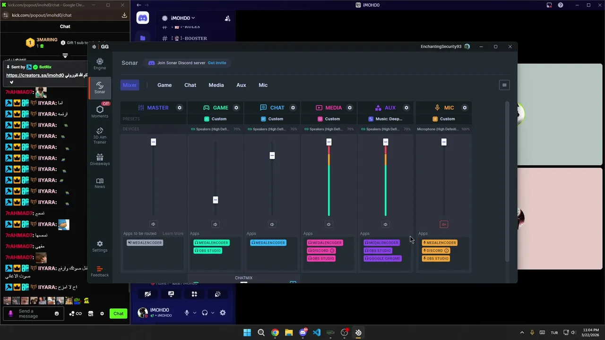Mute the Aux channel
Viewport: 605px width, 340px height.
tap(385, 224)
